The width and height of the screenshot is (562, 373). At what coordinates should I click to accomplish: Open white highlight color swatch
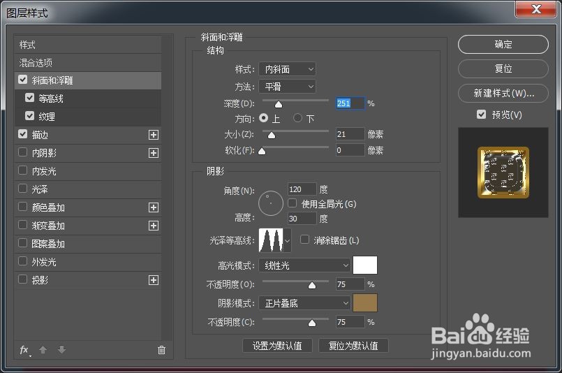pos(365,265)
